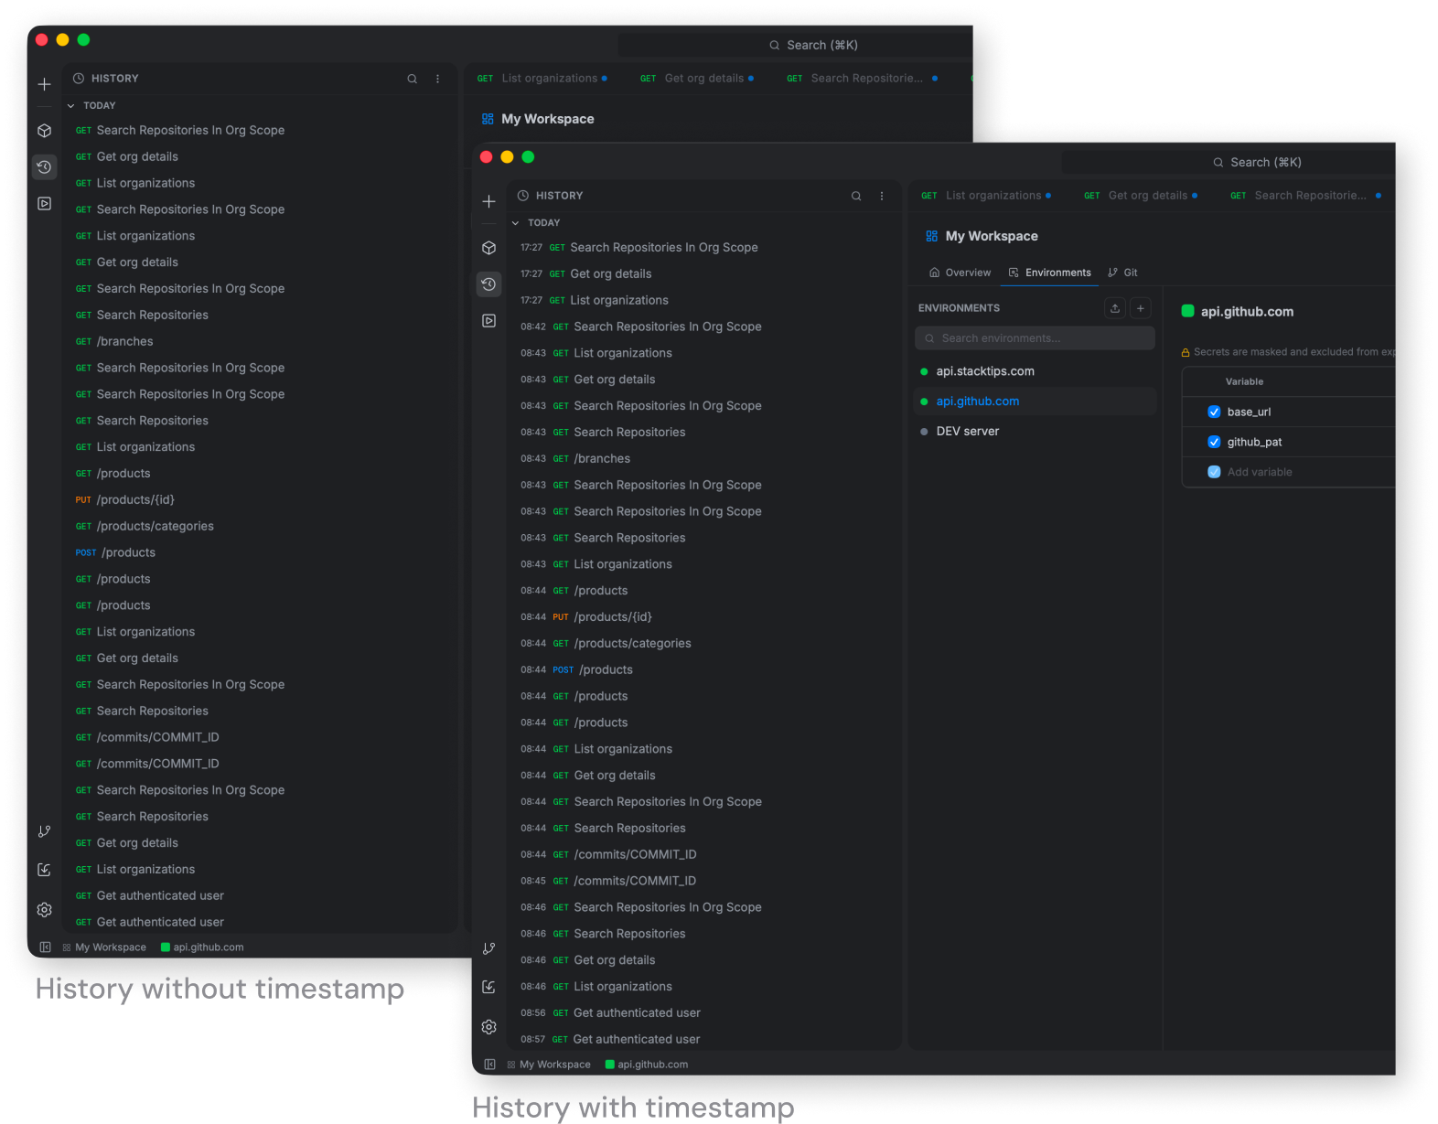Click the Add variable placeholder field
Screen dimensions: 1438x1124
tap(1260, 472)
